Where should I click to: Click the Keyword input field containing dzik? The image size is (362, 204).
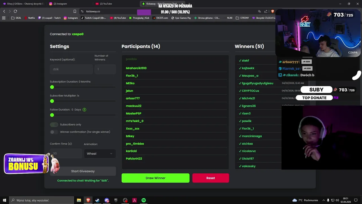point(71,69)
